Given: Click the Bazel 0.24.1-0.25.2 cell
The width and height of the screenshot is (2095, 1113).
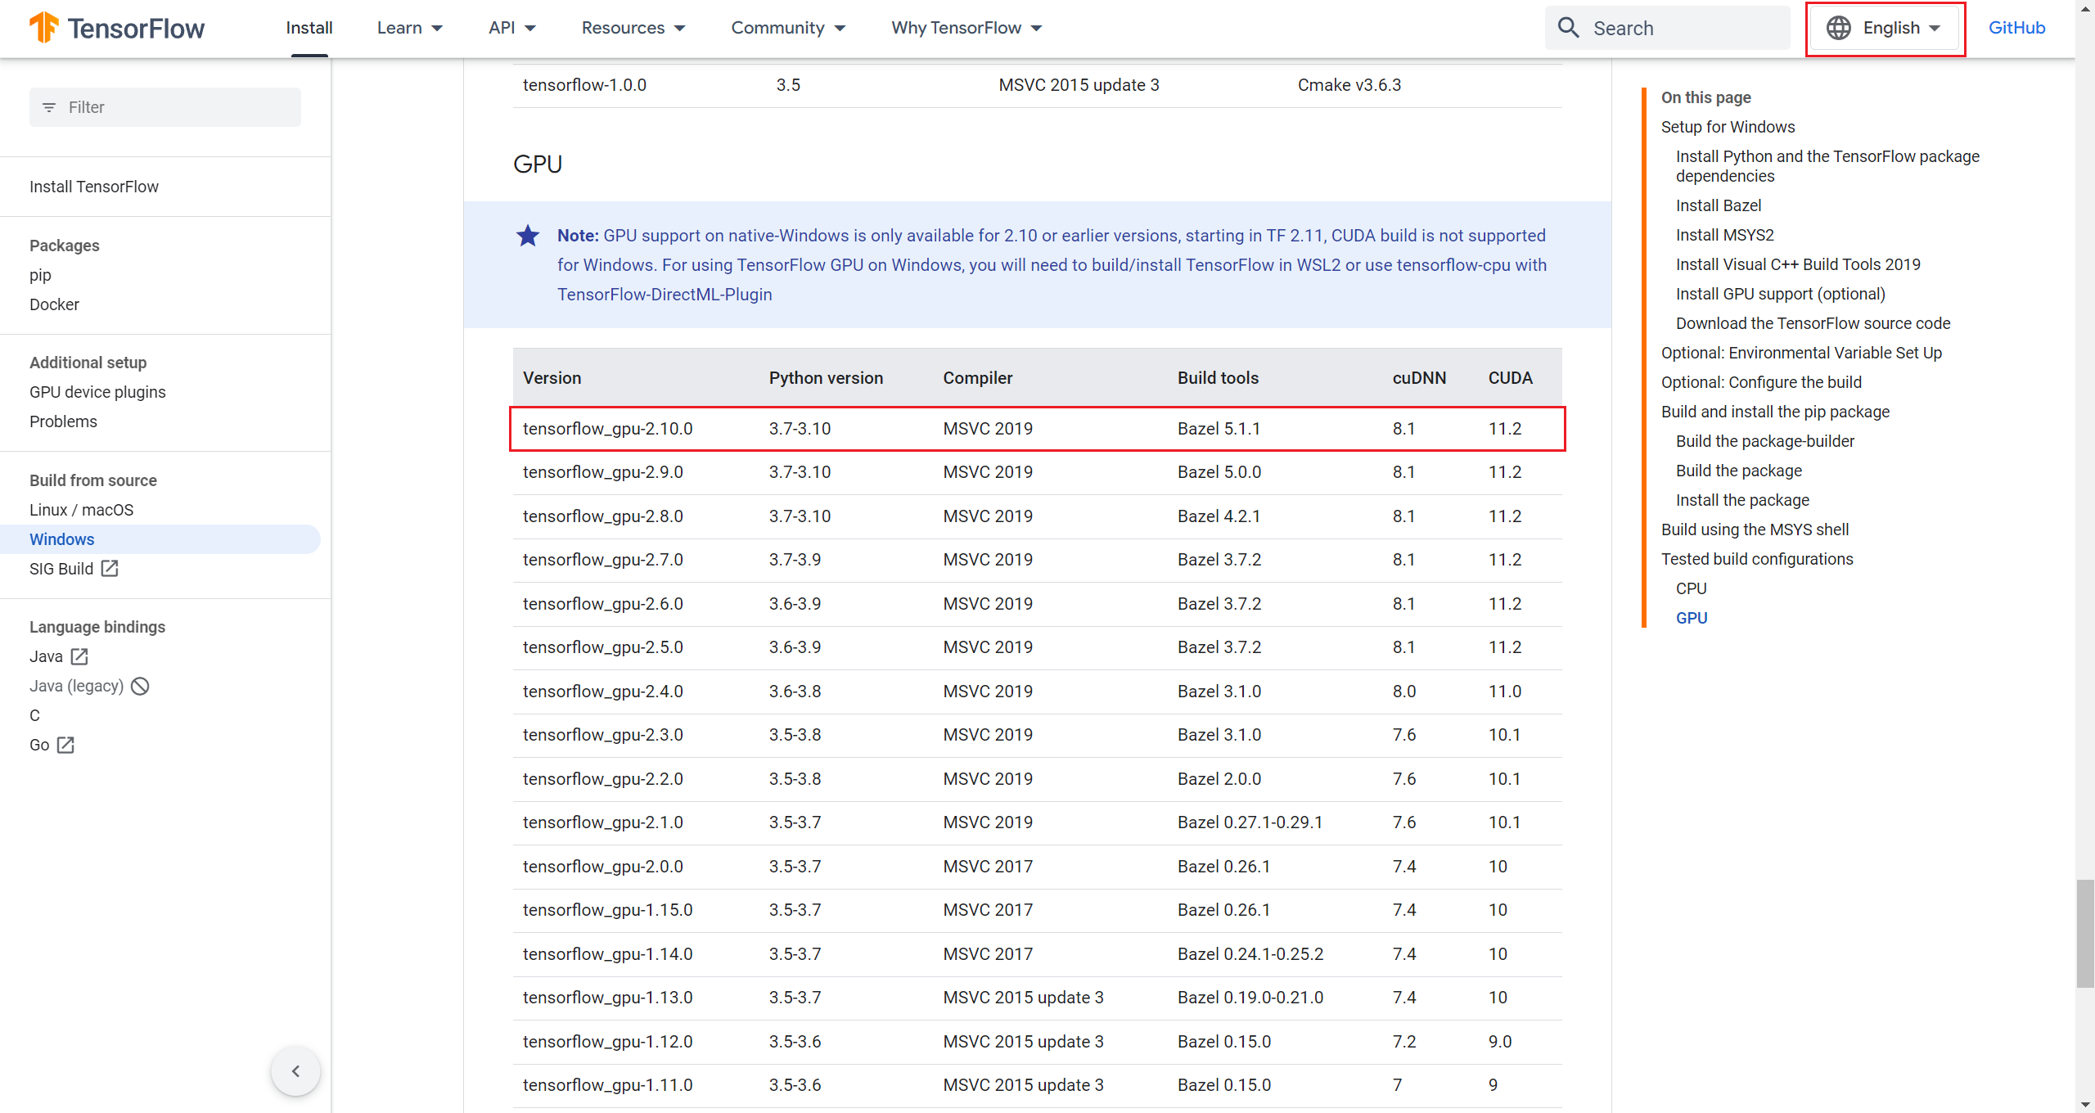Looking at the screenshot, I should (x=1250, y=954).
